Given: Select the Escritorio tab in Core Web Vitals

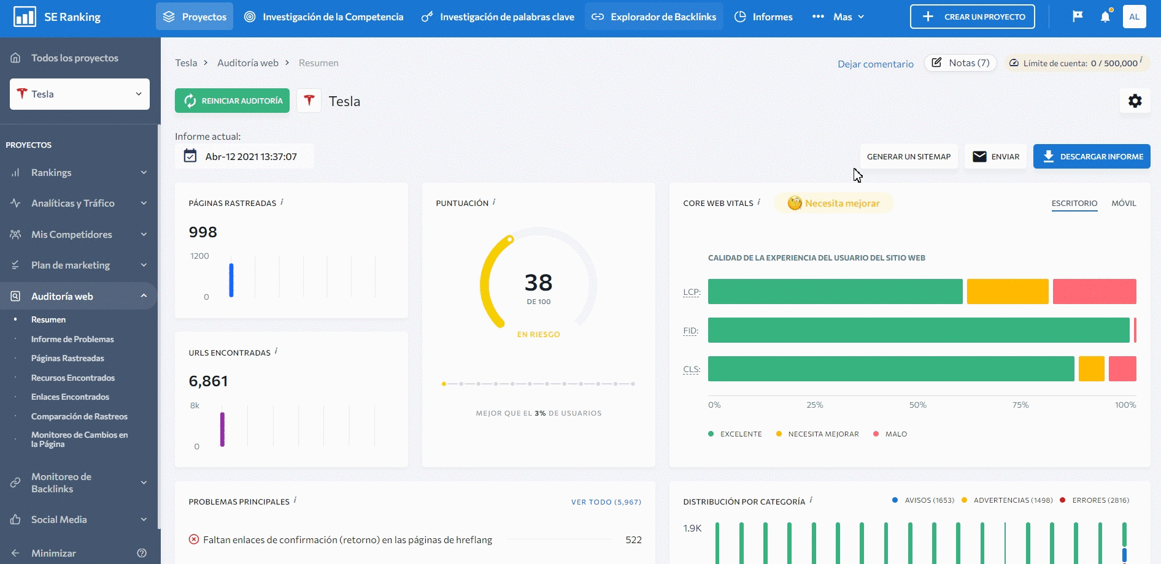Looking at the screenshot, I should [1074, 203].
